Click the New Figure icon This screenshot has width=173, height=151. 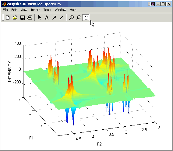(x=8, y=18)
